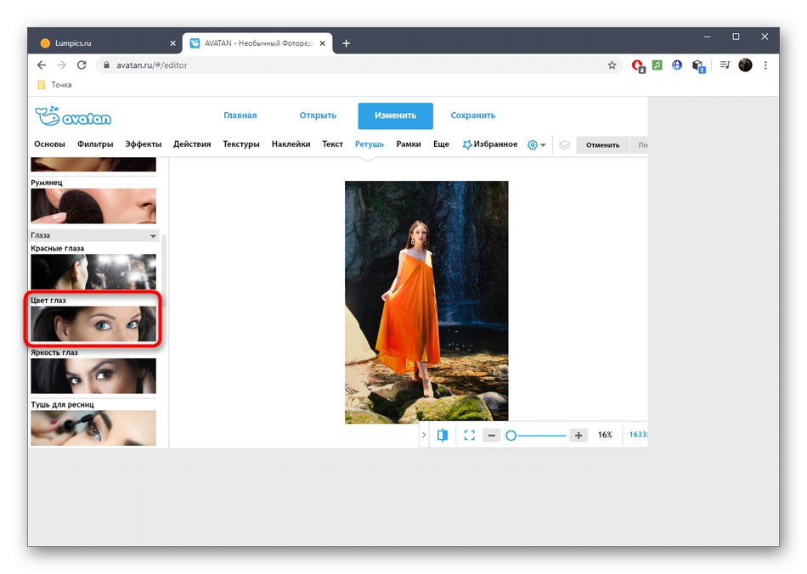Toggle the before/after compare icon
The image size is (807, 574).
442,435
